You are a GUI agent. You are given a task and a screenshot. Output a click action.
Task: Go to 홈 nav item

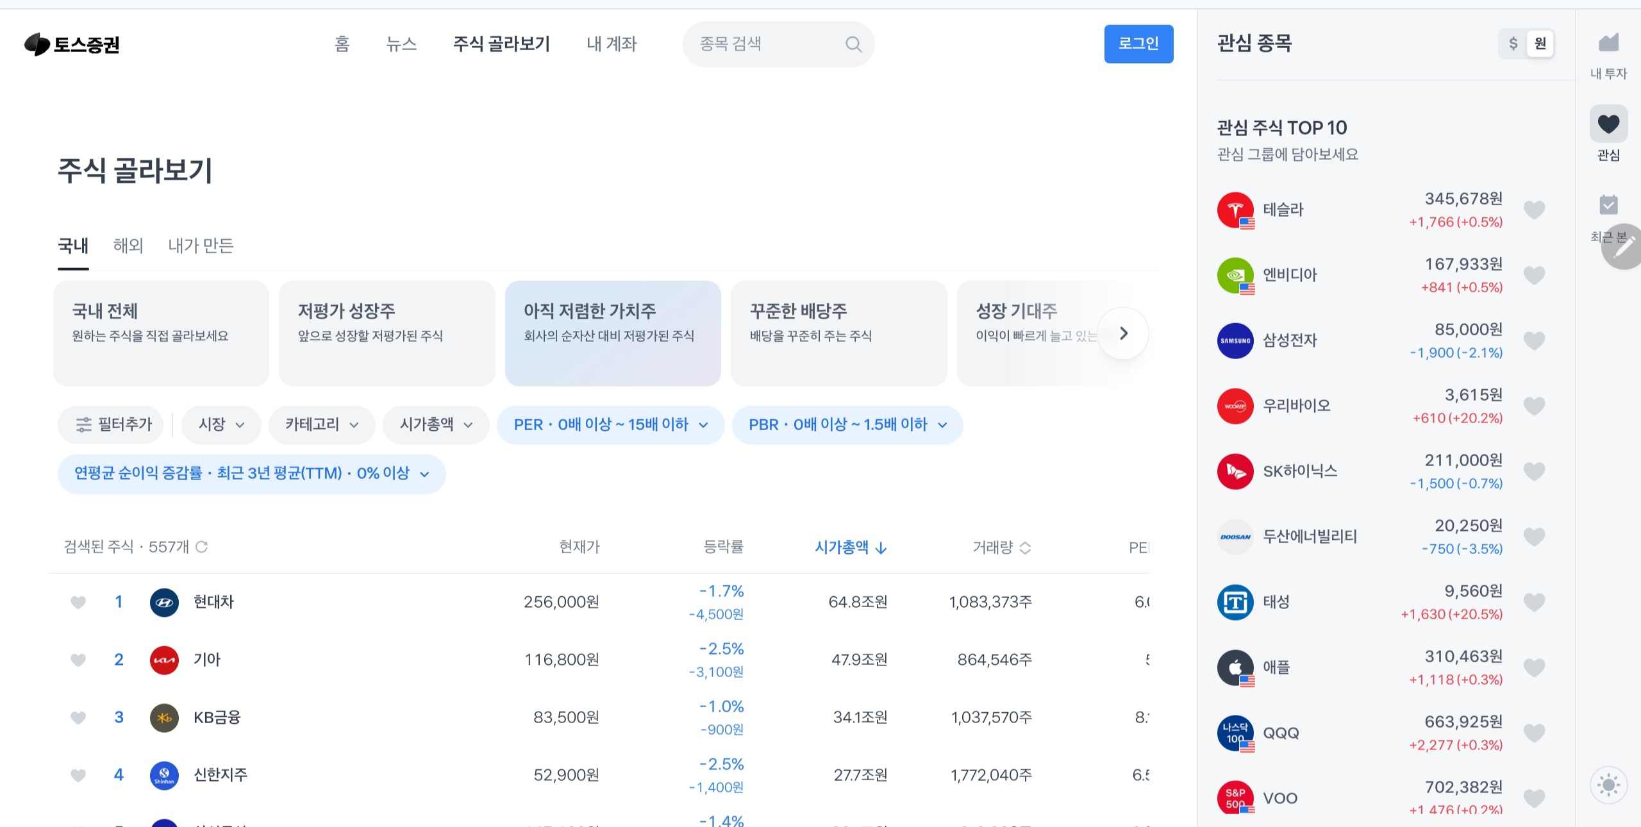[342, 44]
